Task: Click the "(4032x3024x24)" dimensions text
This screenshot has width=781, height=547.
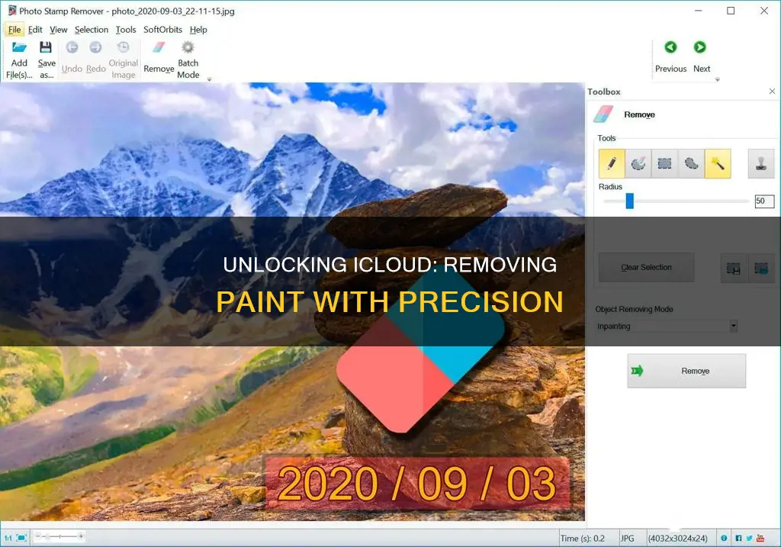Action: pos(677,539)
